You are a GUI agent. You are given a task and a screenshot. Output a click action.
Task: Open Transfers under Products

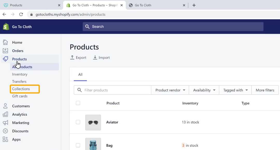click(19, 81)
